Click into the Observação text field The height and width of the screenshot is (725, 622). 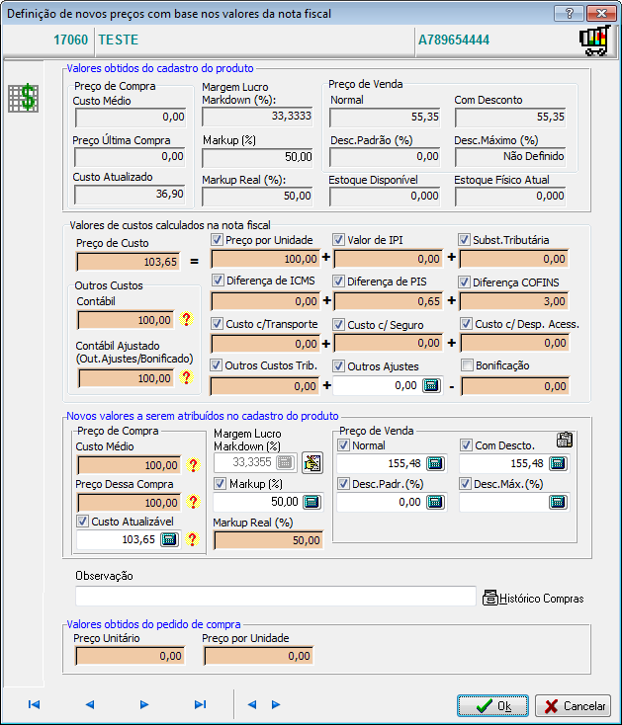point(276,596)
